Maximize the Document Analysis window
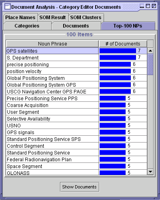160x200 pixels. (148, 6)
